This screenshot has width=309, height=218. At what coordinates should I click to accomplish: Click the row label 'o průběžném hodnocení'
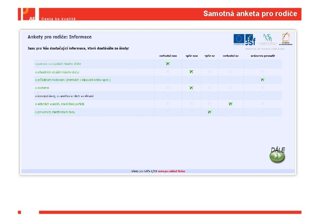tap(73, 80)
